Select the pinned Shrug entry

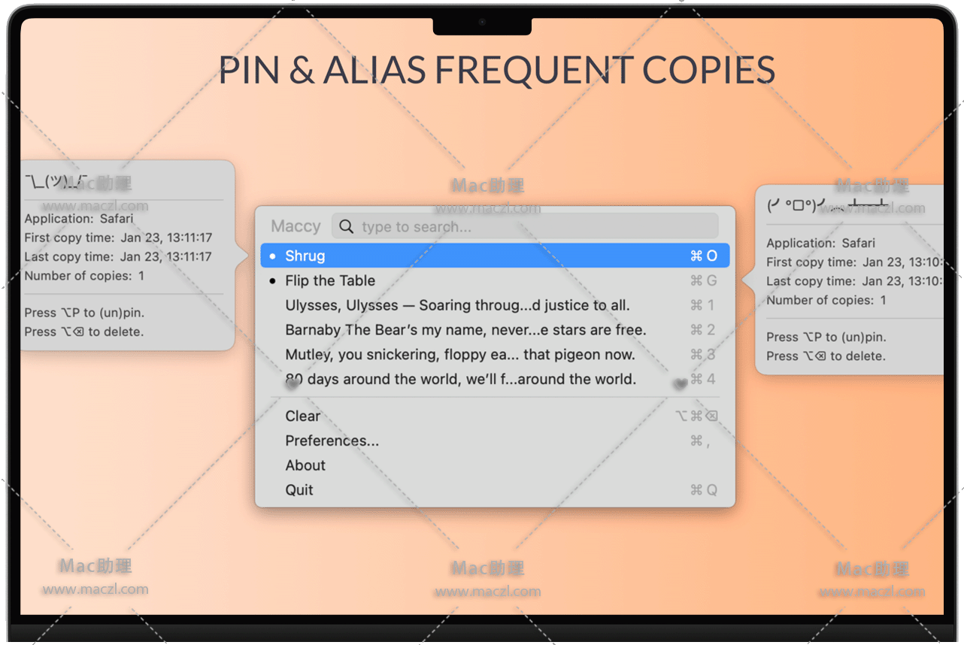[495, 256]
